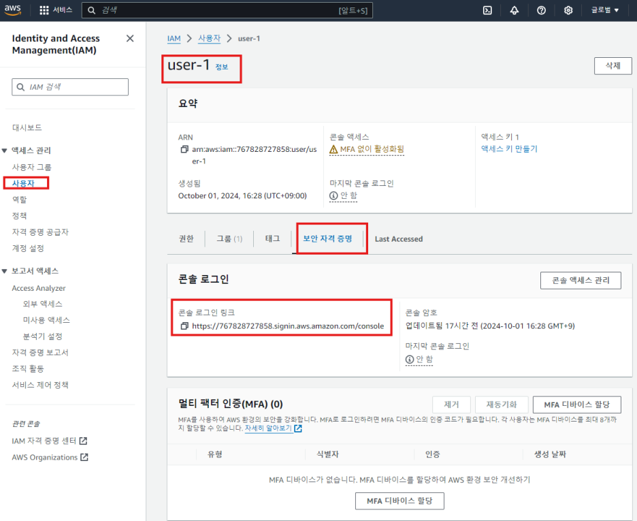Click the 삭제 button
The width and height of the screenshot is (637, 521).
coord(613,66)
